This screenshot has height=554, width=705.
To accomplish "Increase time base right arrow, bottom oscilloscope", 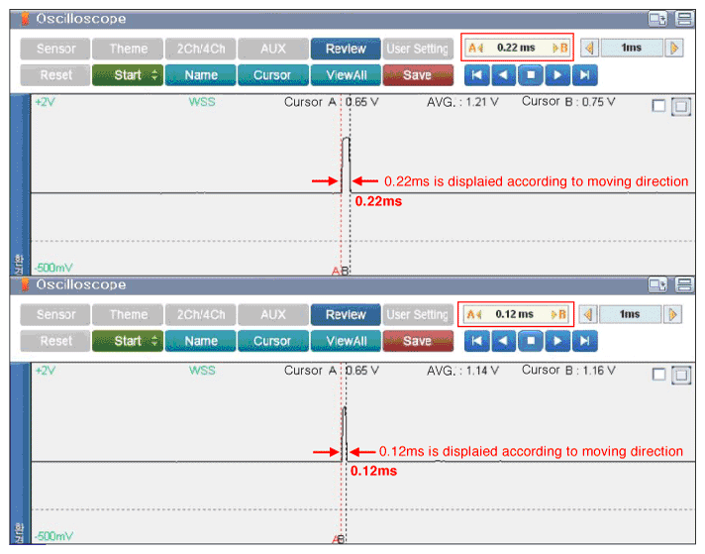I will pos(672,314).
